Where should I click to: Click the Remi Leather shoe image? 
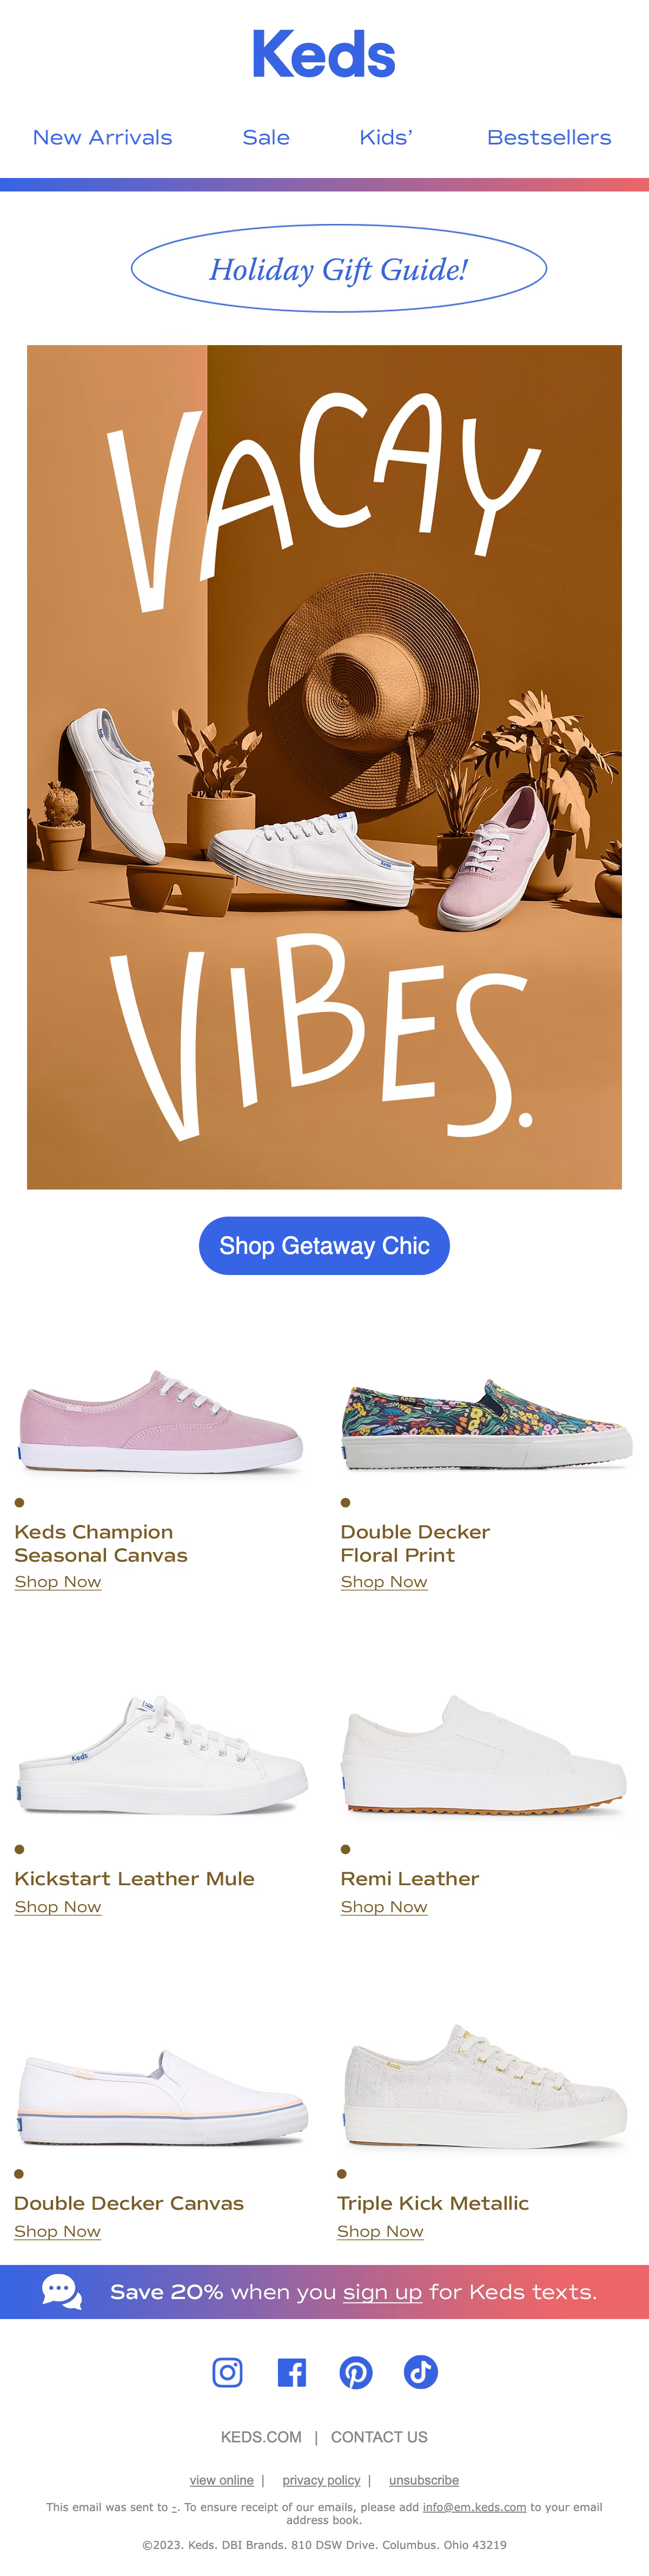pyautogui.click(x=485, y=1754)
